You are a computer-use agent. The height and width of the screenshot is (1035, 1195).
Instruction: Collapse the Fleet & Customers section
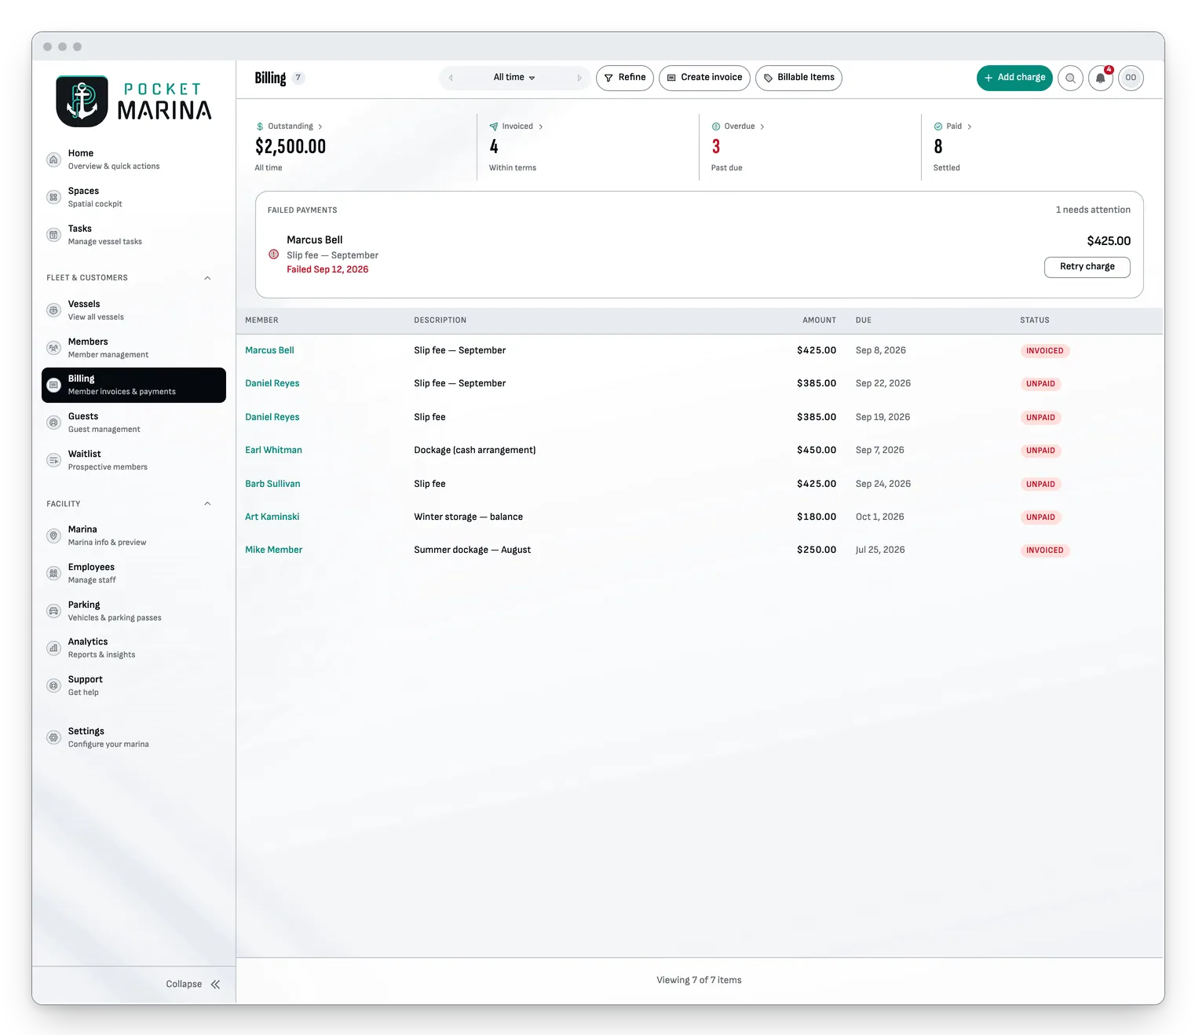click(x=207, y=278)
